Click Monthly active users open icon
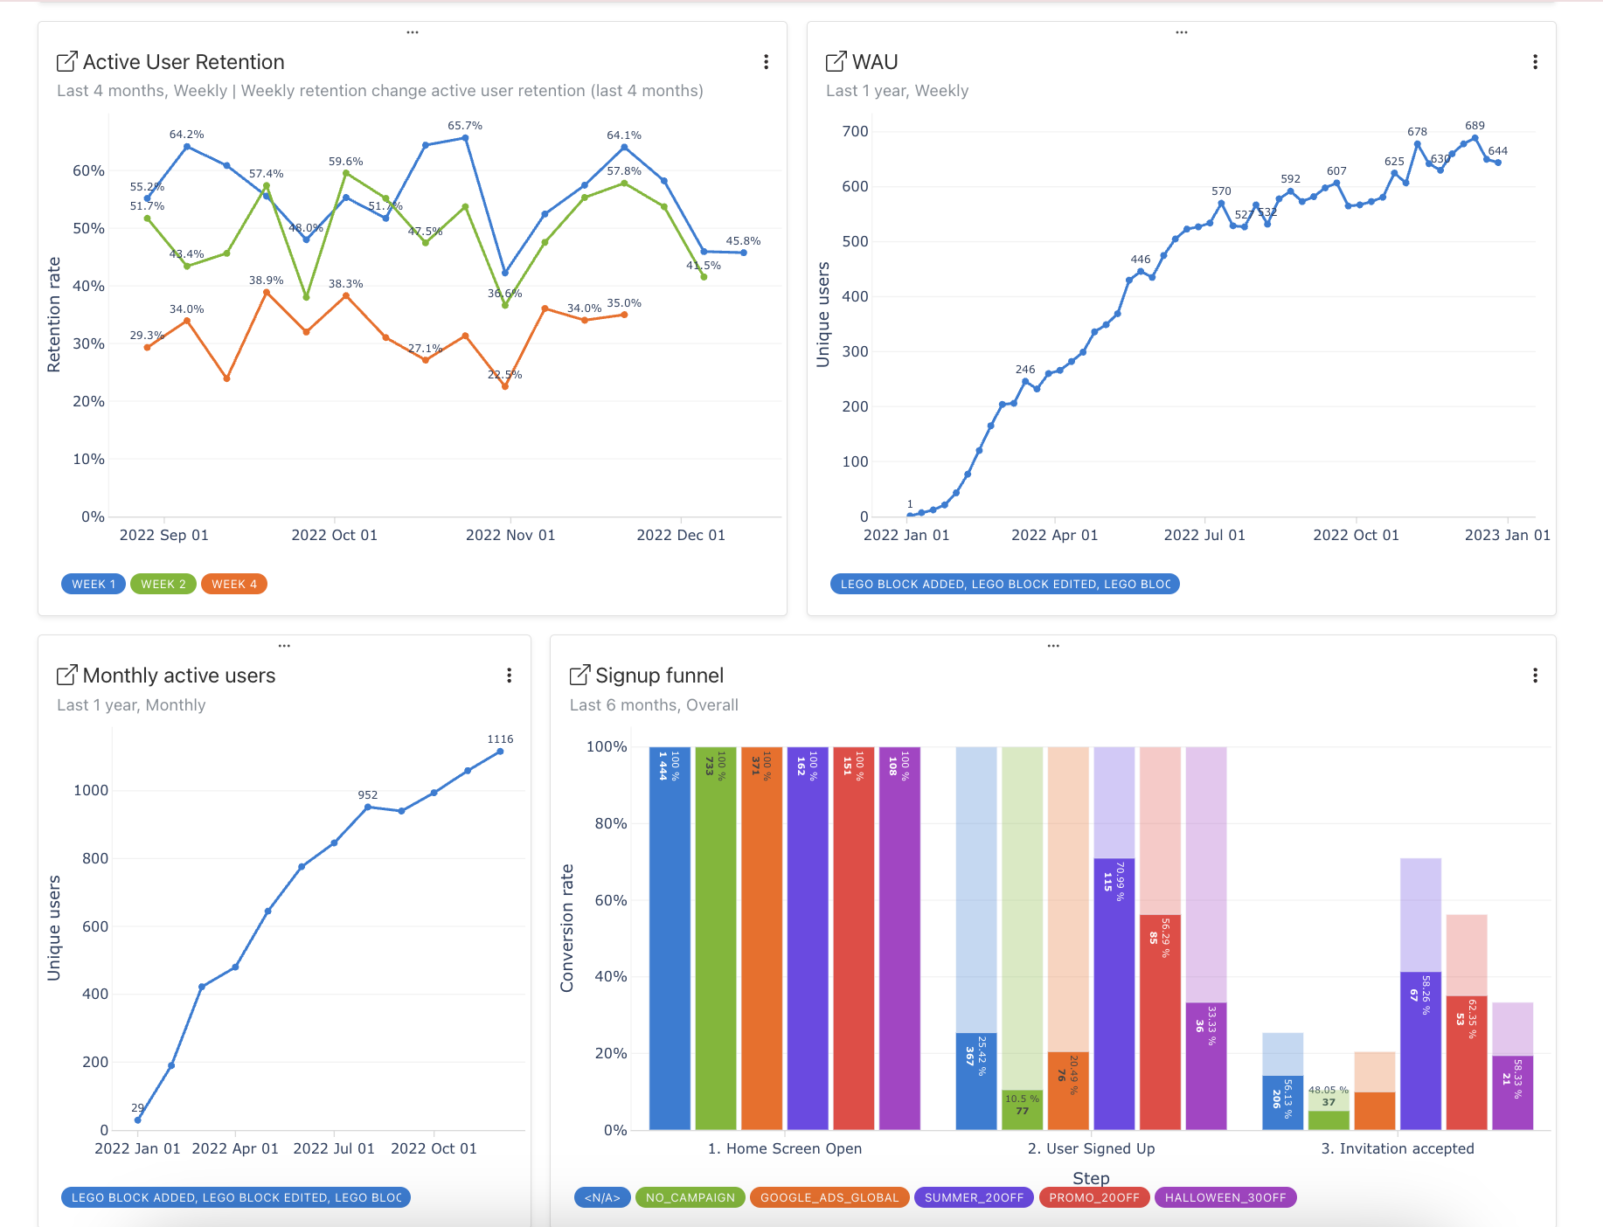This screenshot has height=1227, width=1603. click(x=66, y=676)
